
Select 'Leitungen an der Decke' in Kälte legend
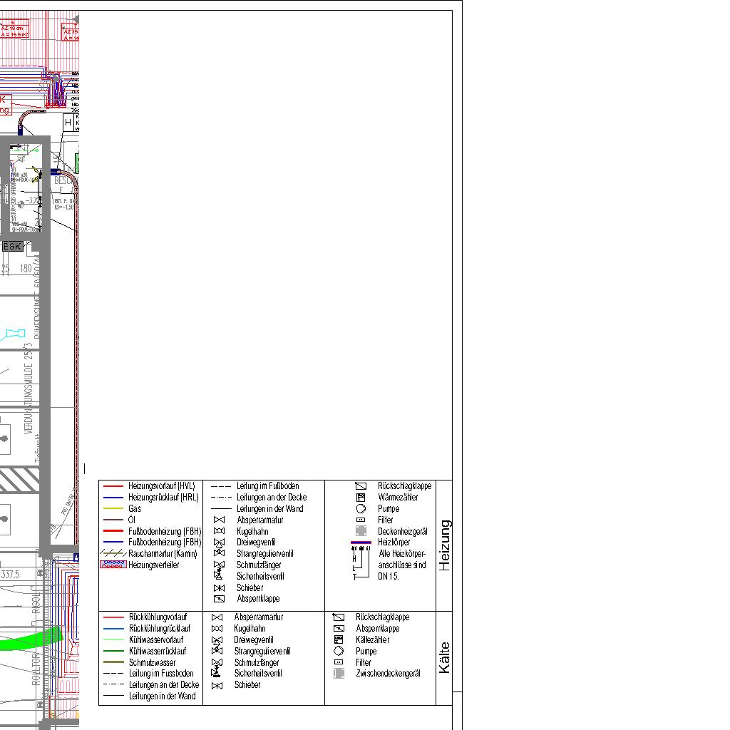[x=164, y=685]
